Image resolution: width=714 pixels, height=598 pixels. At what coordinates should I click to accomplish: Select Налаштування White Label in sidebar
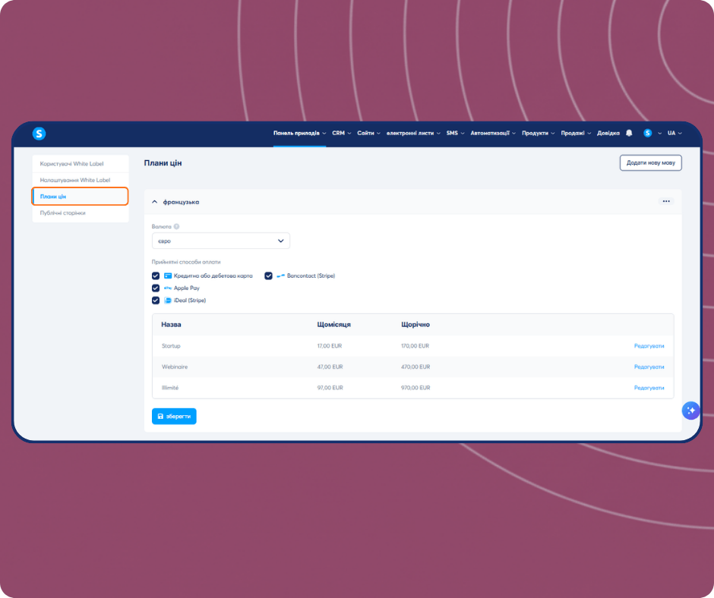point(81,180)
